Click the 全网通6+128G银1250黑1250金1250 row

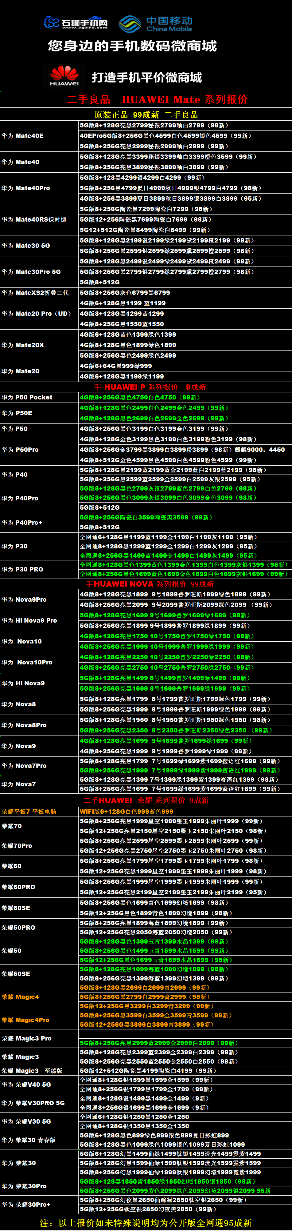tap(185, 1117)
